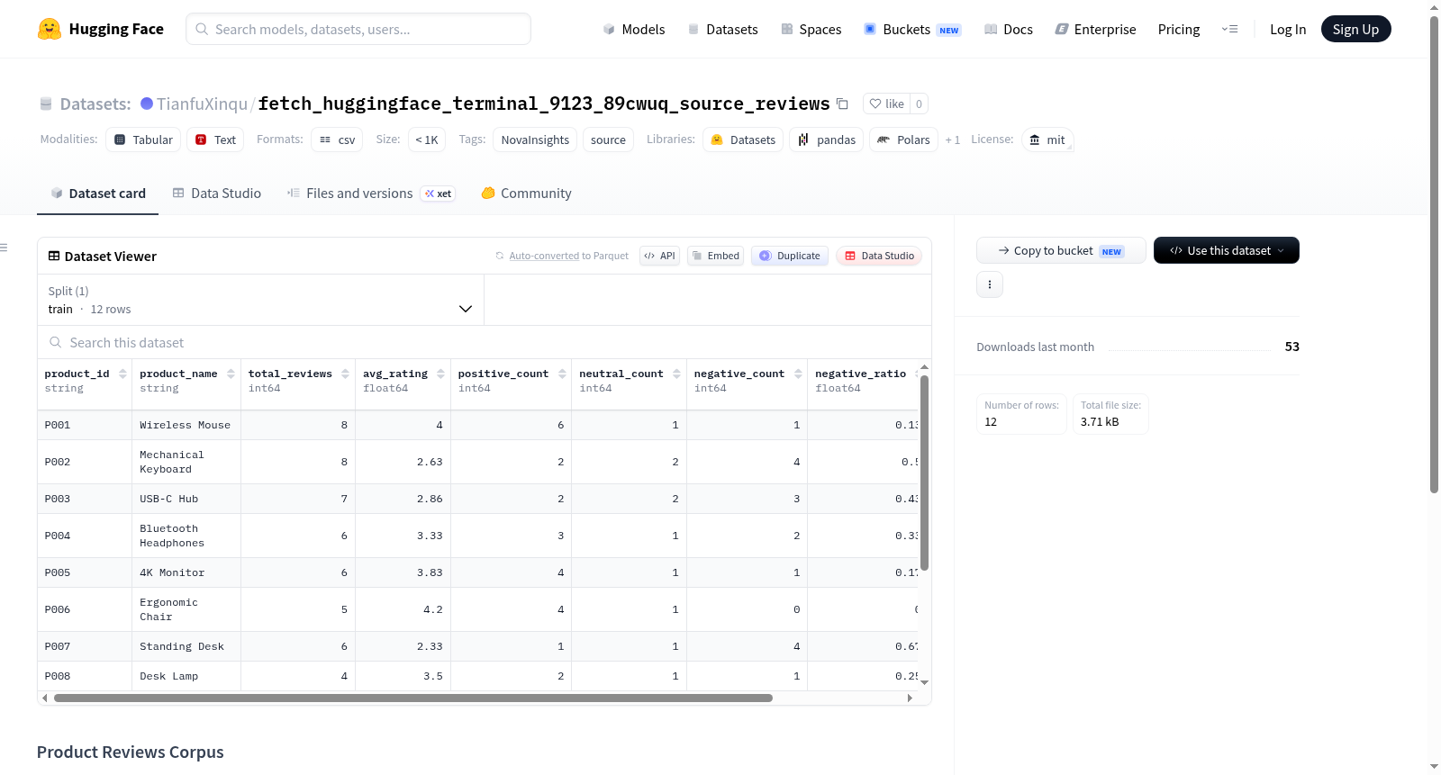Open the left sidebar table of contents icon

(x=5, y=248)
